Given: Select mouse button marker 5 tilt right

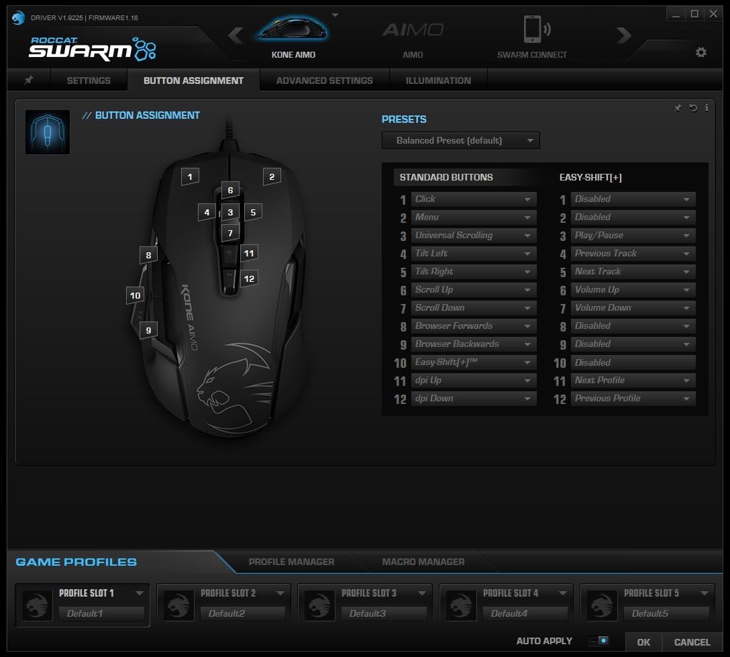Looking at the screenshot, I should click(x=253, y=212).
